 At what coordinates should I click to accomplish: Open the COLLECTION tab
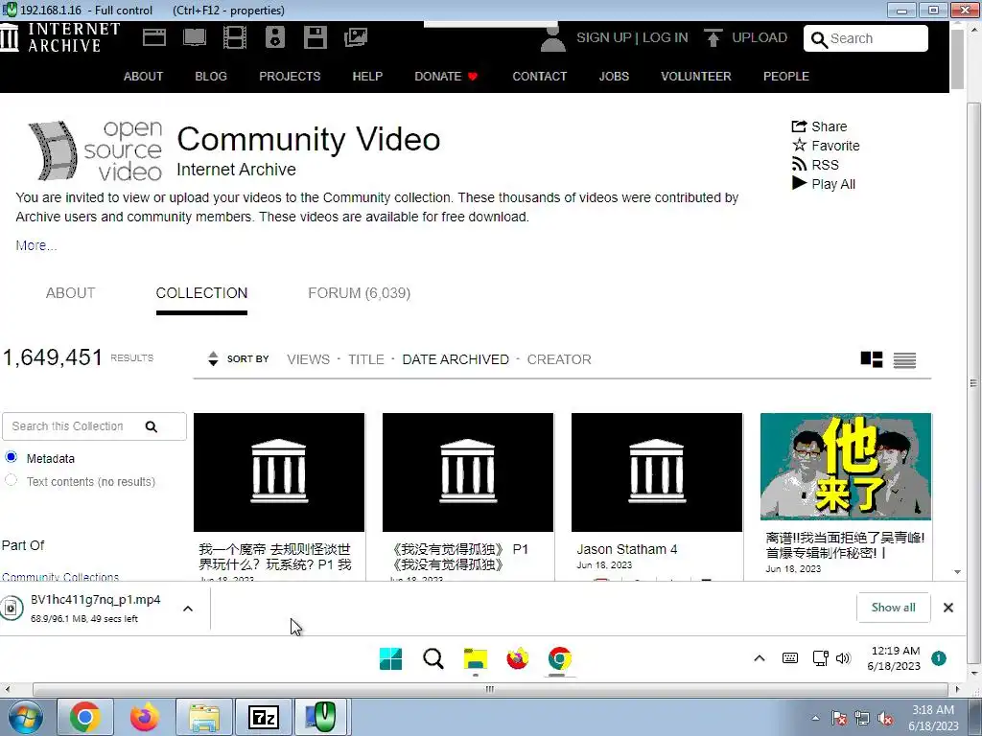click(201, 293)
